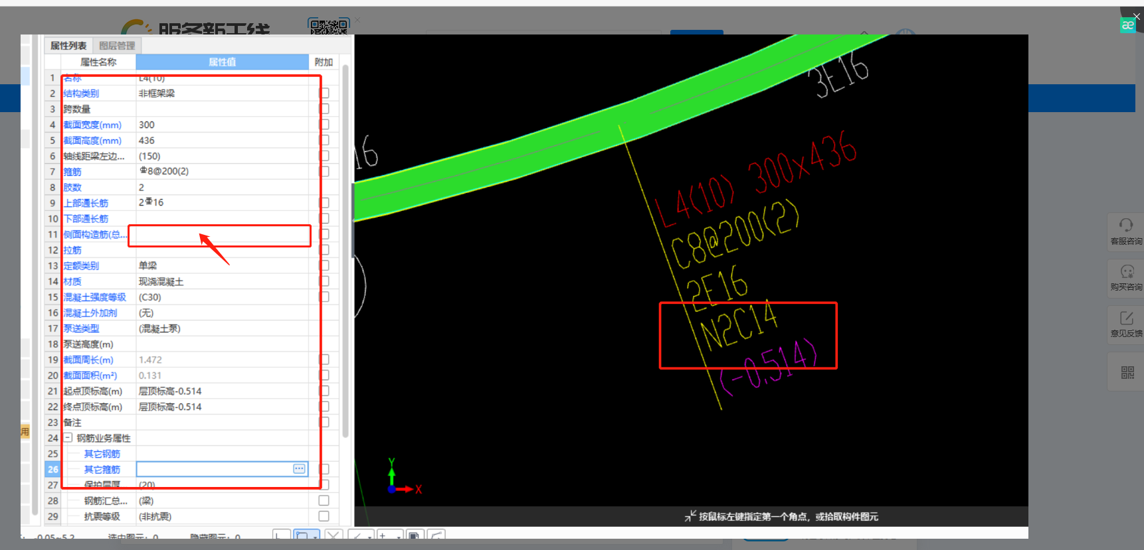Click the empty 下部通长筋 value cell
1144x550 pixels.
tap(222, 218)
